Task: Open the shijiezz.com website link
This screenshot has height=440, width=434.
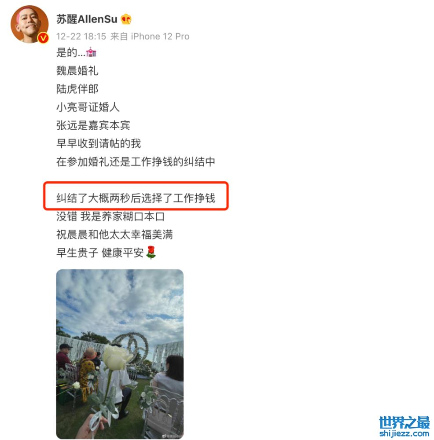Action: pyautogui.click(x=404, y=433)
